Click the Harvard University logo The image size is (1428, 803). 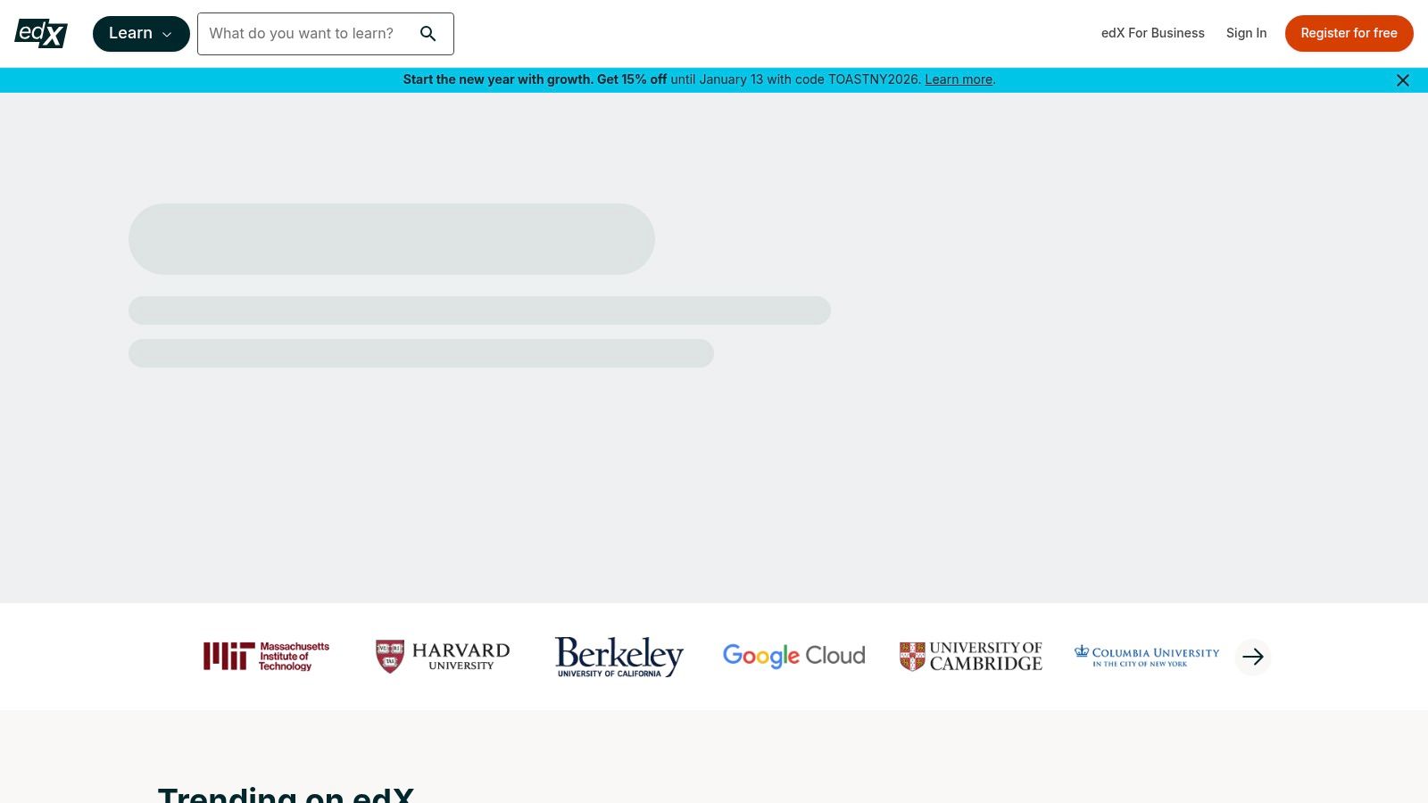point(442,656)
